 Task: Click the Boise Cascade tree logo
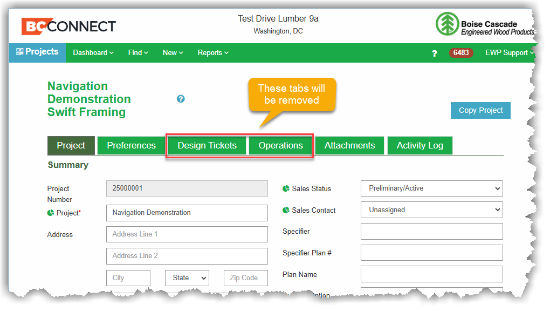pyautogui.click(x=446, y=24)
